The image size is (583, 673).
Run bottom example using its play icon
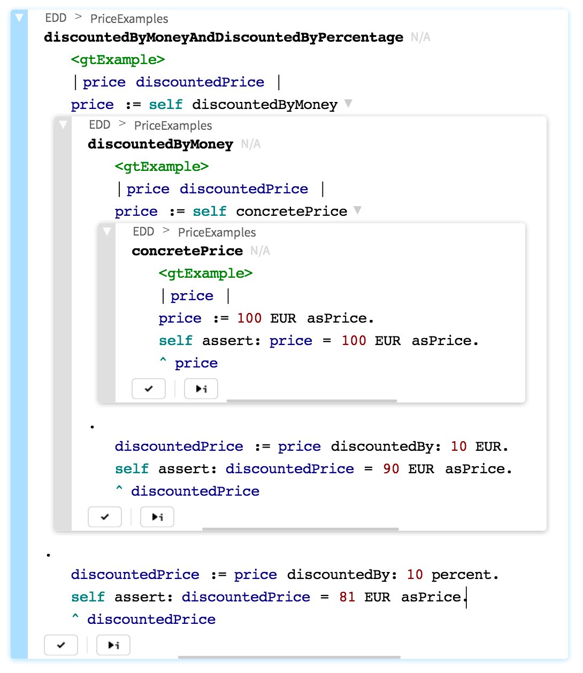113,645
